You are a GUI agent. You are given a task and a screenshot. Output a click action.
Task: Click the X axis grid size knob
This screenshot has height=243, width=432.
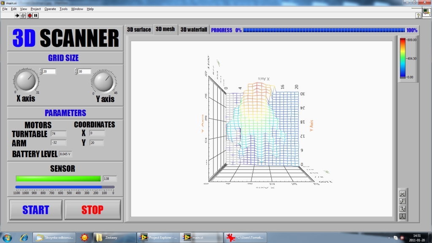pyautogui.click(x=26, y=81)
